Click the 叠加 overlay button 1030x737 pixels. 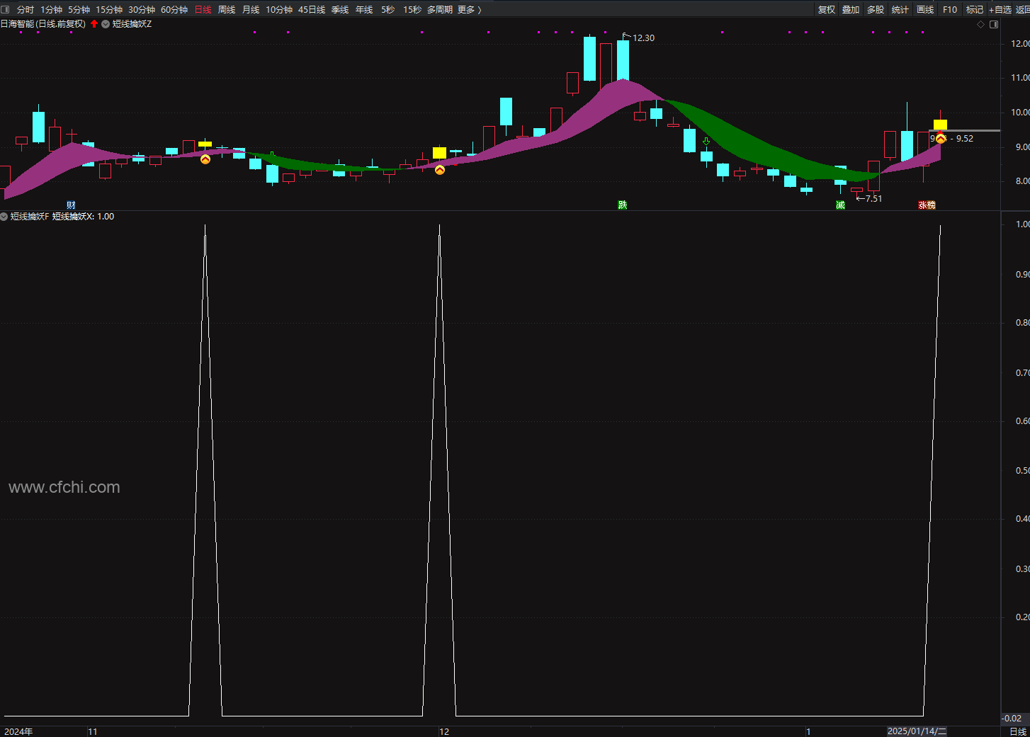(851, 9)
